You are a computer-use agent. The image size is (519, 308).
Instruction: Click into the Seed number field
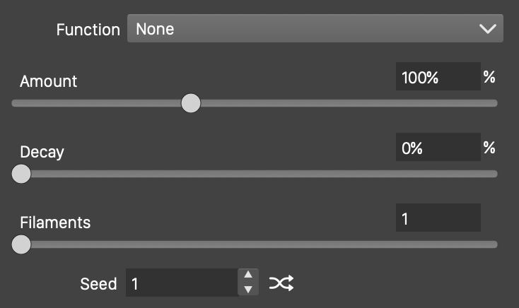click(x=182, y=284)
